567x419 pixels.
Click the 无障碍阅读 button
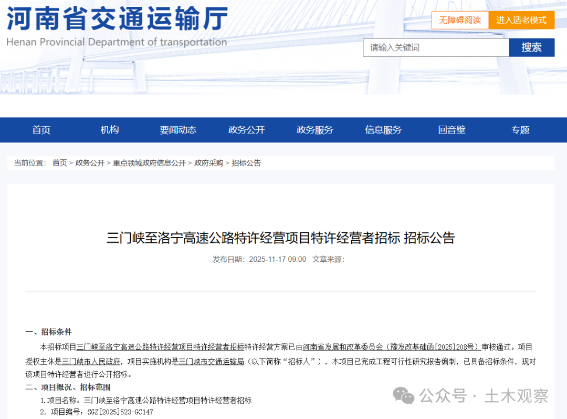click(x=460, y=20)
